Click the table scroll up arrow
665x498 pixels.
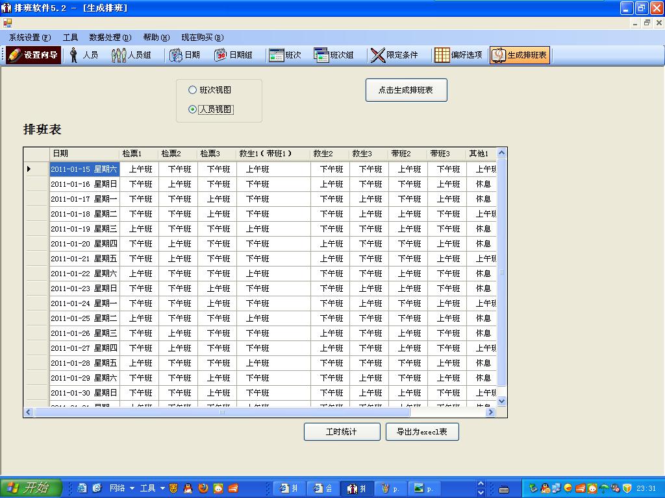click(502, 153)
